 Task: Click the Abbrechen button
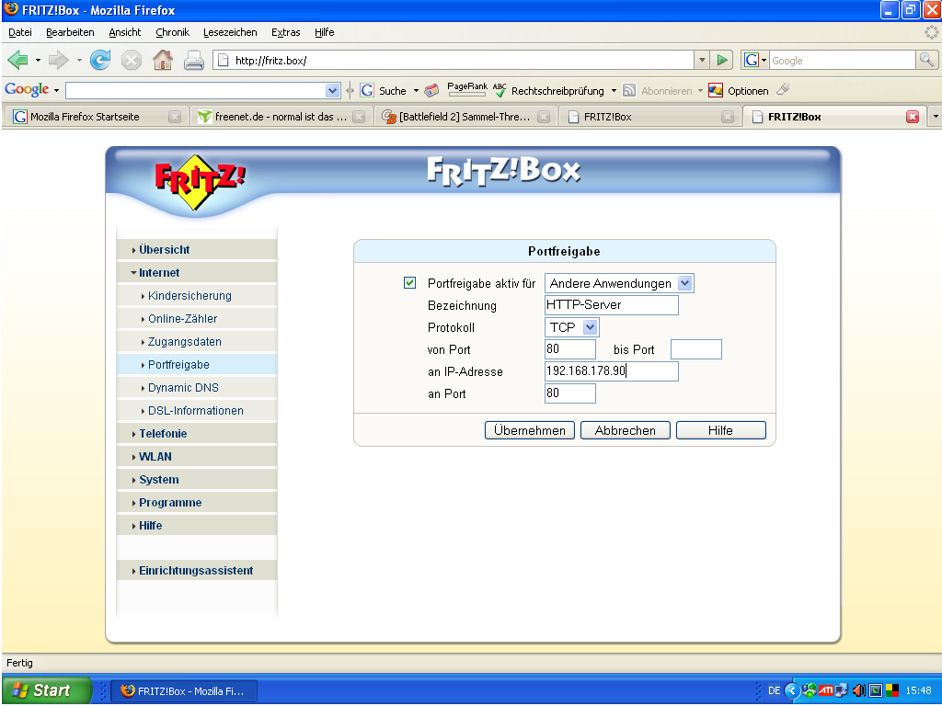[626, 430]
